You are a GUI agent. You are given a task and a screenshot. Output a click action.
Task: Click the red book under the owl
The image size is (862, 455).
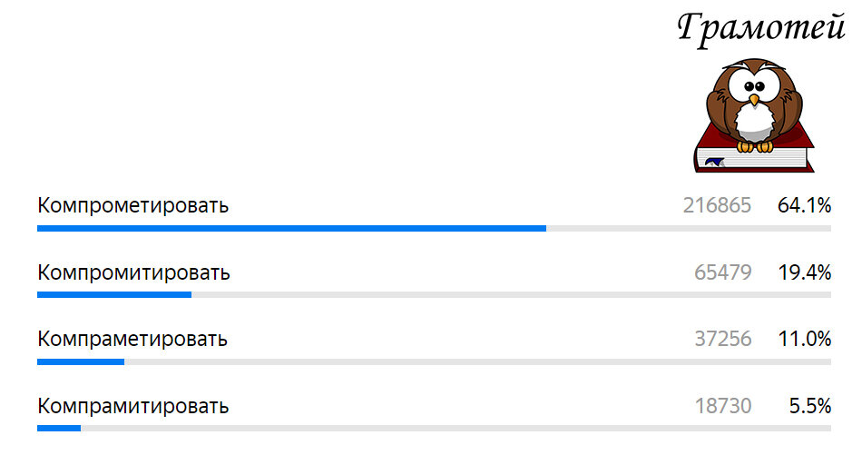[754, 149]
